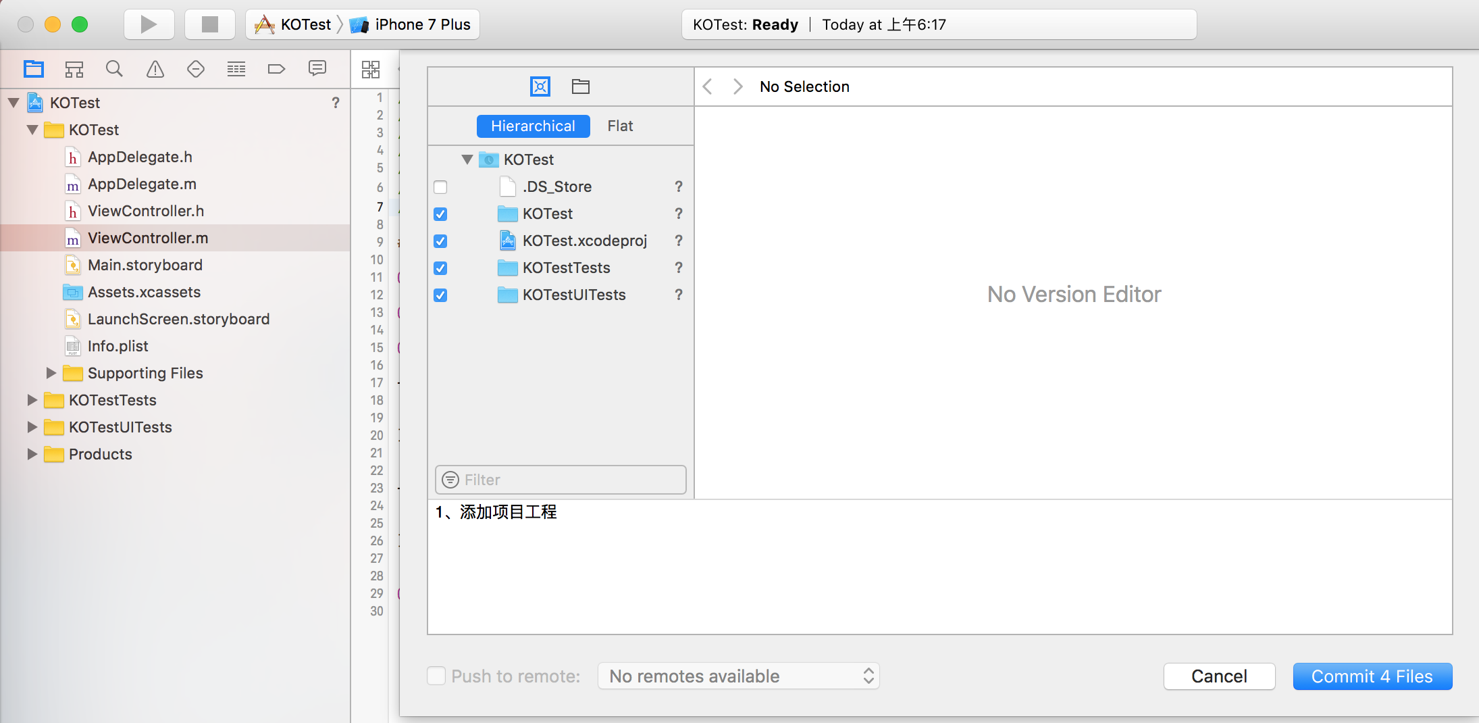Click Commit 4 Files button
The height and width of the screenshot is (723, 1479).
[x=1372, y=676]
